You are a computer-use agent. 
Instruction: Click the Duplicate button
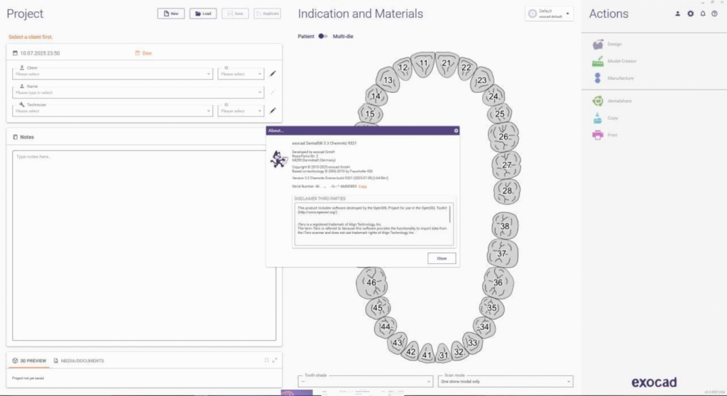268,13
